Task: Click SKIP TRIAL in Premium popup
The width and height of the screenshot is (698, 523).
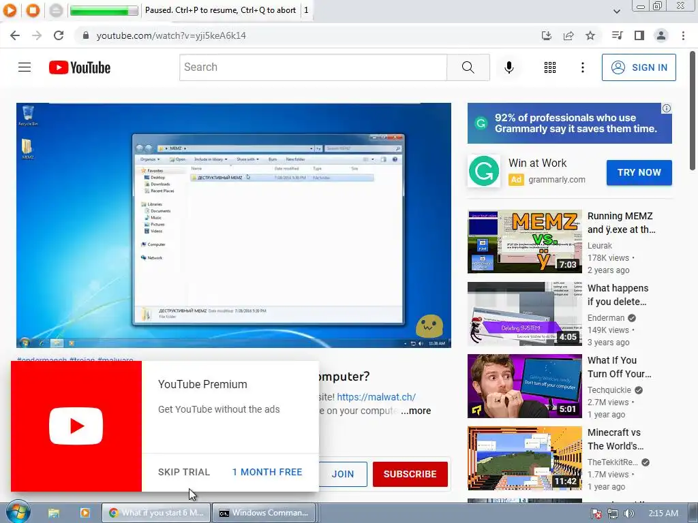Action: coord(184,472)
